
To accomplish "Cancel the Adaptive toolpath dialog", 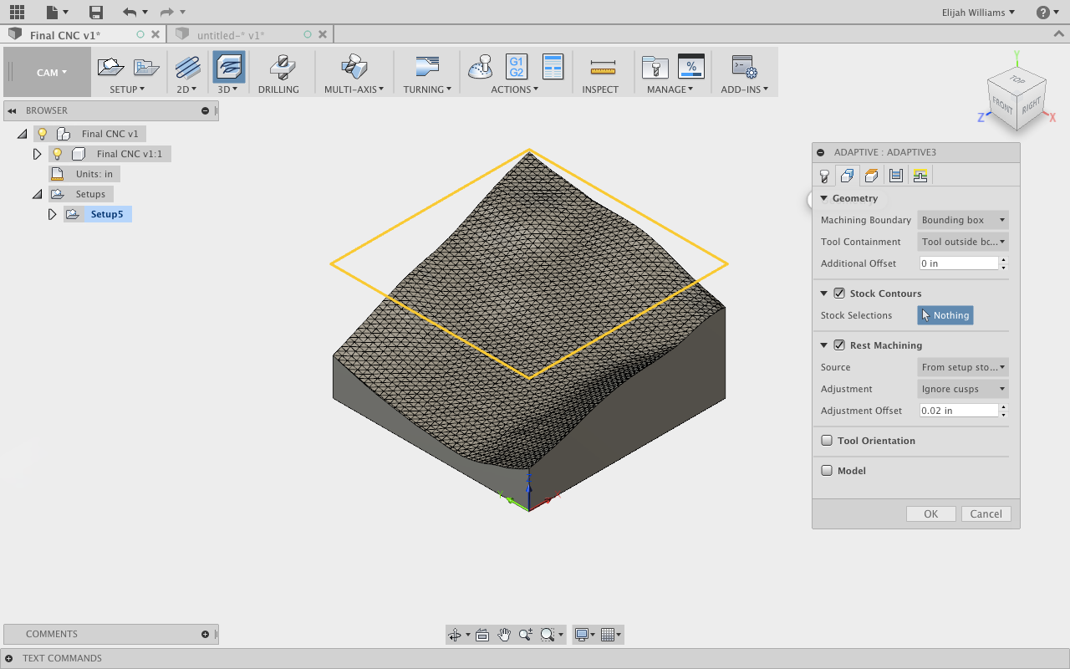I will 986,513.
